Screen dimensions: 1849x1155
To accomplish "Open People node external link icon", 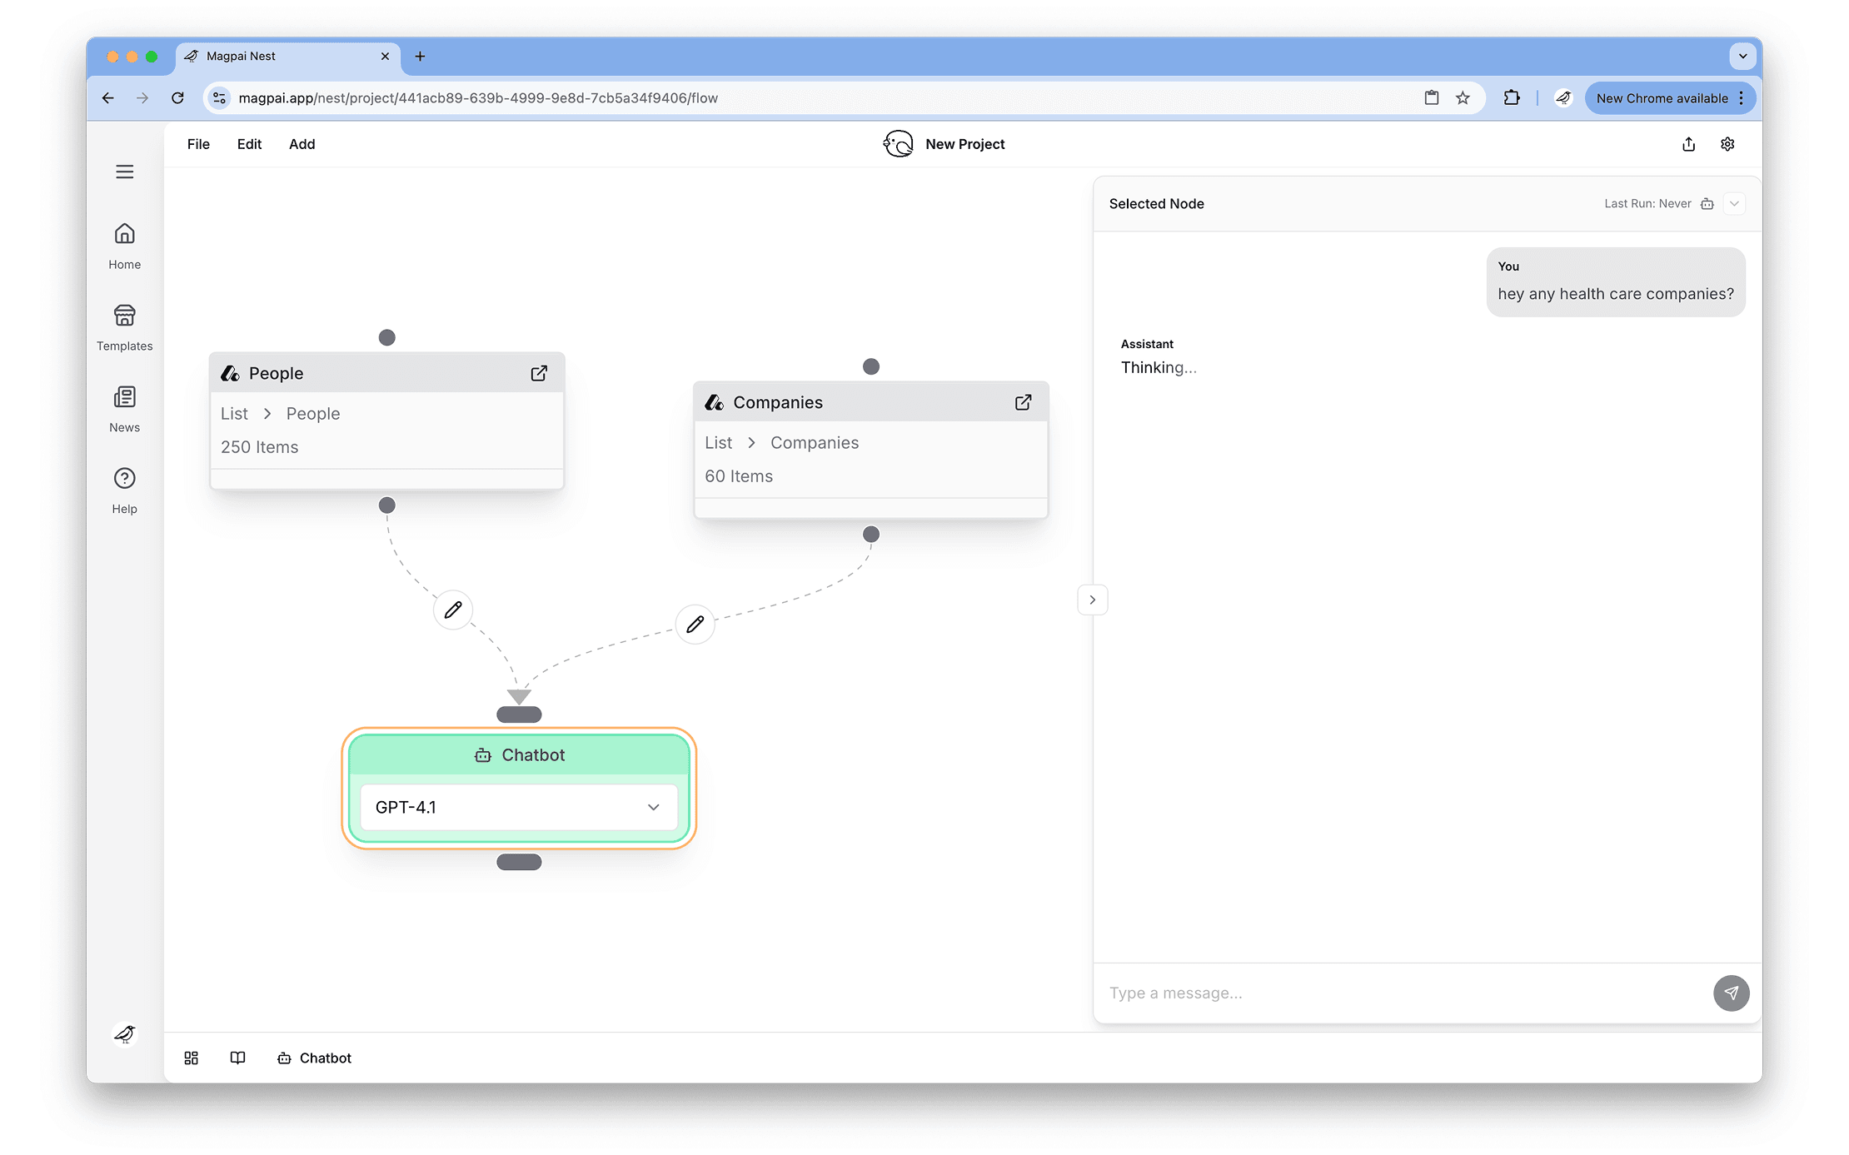I will (x=539, y=373).
